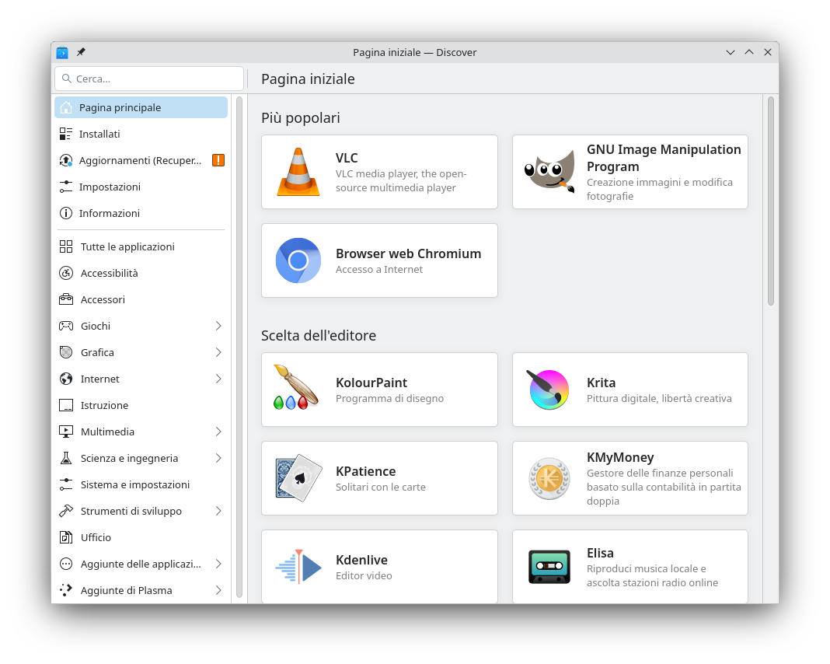Click the Krita colorful logo icon
The height and width of the screenshot is (664, 830).
coord(549,390)
